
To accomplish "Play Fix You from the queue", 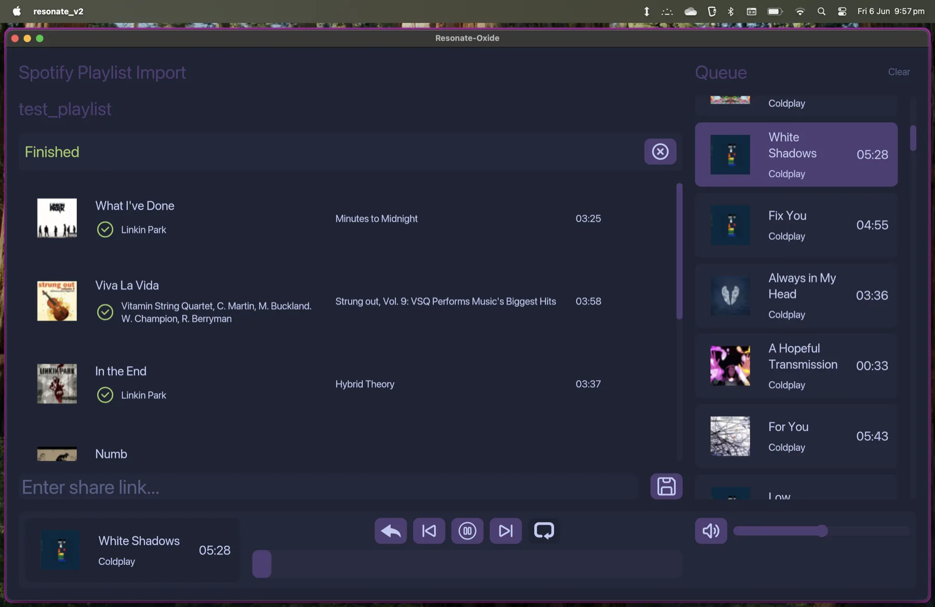I will tap(796, 225).
